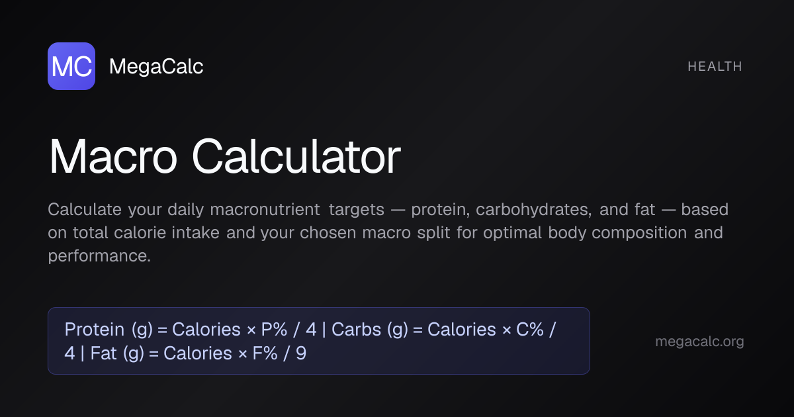Visit the megacalc.org link
Screen dimensions: 794x417
click(x=699, y=342)
